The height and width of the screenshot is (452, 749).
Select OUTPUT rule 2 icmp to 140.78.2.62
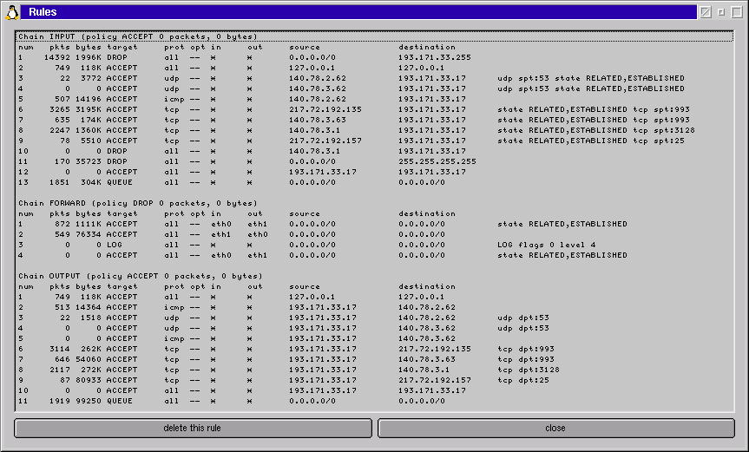click(x=375, y=307)
